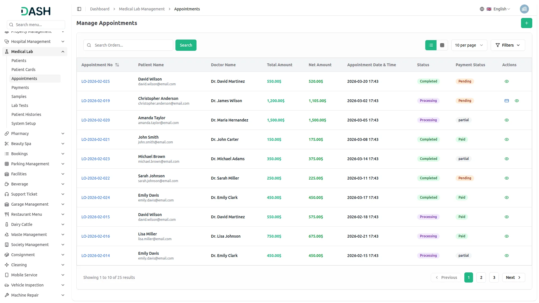Click the payment card icon for LO-2026-02-019
Image resolution: width=539 pixels, height=303 pixels.
pos(506,101)
